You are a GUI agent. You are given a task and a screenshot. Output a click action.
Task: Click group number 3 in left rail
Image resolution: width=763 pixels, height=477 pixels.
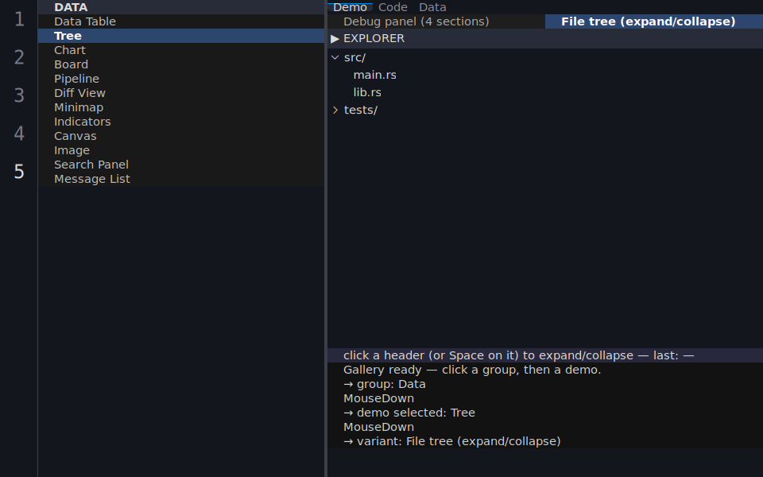click(19, 95)
